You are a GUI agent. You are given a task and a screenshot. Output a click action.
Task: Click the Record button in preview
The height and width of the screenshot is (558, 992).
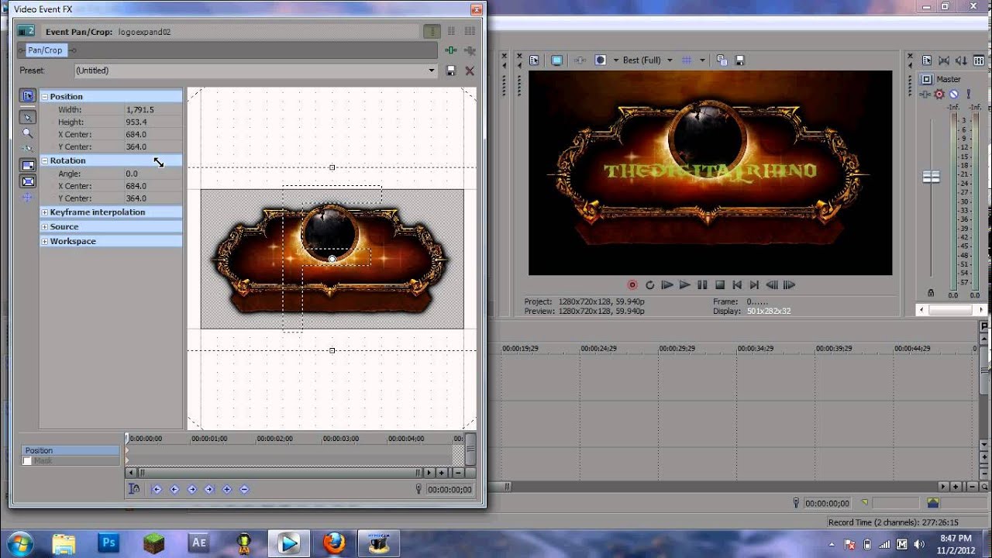pos(632,285)
